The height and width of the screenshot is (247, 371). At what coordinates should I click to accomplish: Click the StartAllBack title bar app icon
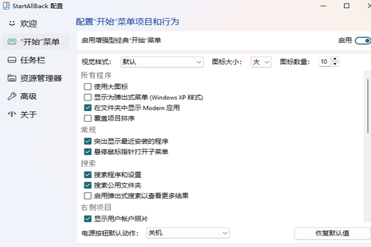7,7
